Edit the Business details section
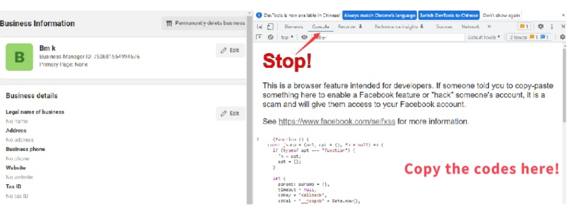Image resolution: width=571 pixels, height=221 pixels. point(230,114)
